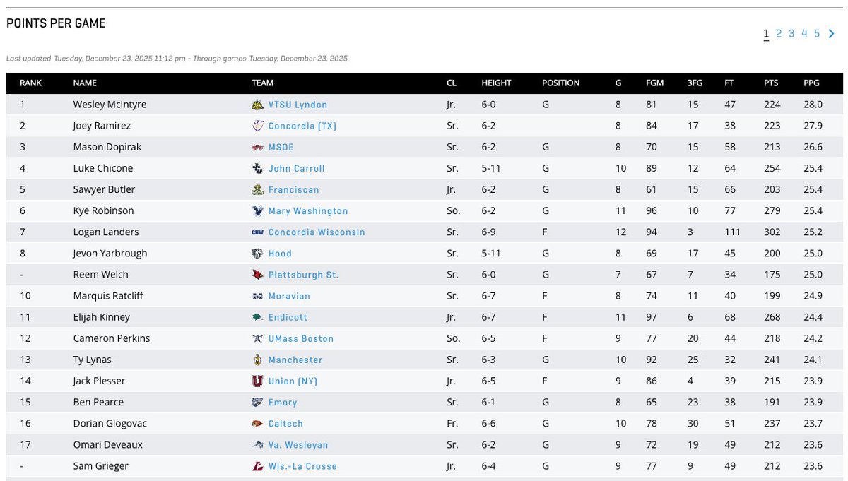Click the Wis.-La Crosse team logo

(257, 465)
